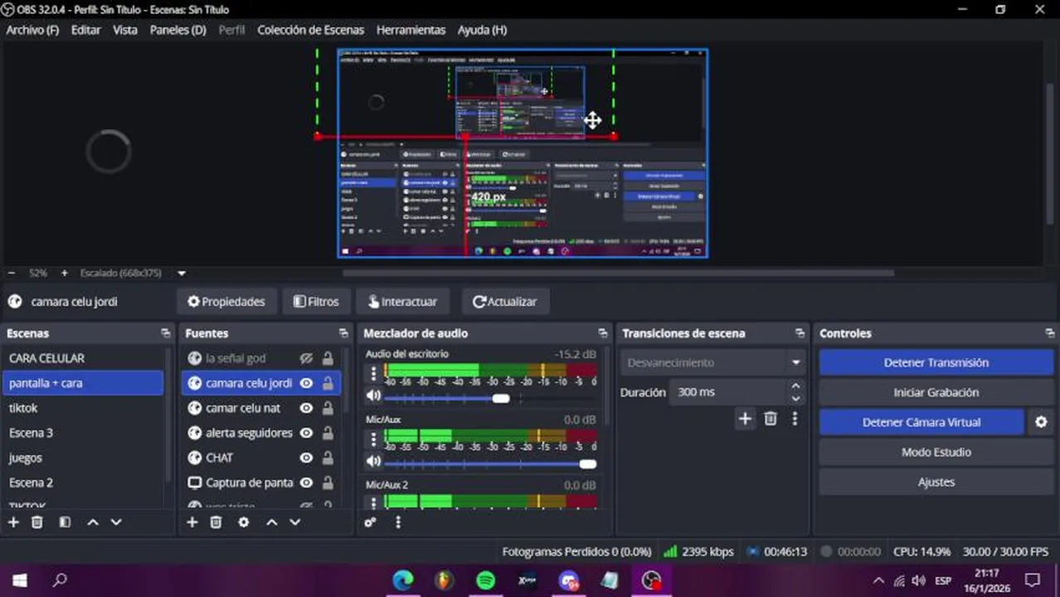Pop out the Fuentes dock panel

(343, 333)
